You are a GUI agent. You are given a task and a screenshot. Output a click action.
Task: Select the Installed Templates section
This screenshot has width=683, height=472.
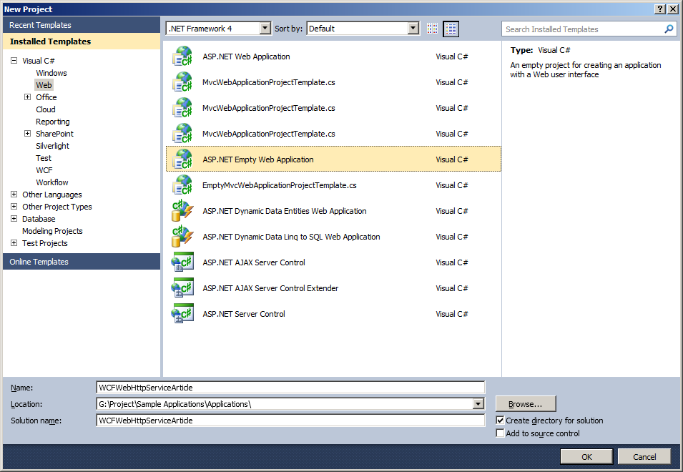point(82,41)
